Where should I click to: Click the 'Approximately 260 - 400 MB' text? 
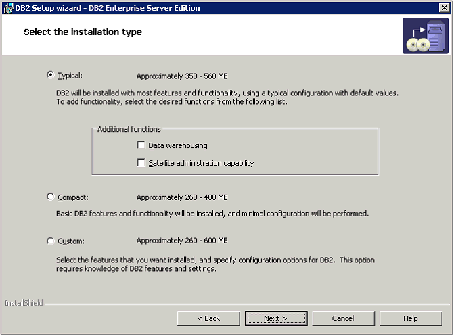(182, 197)
